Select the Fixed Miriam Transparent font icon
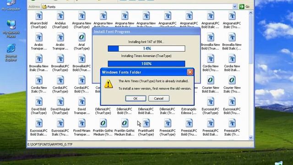293x165 pixels. (81, 123)
